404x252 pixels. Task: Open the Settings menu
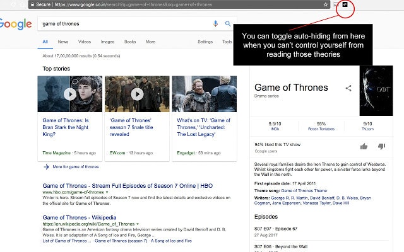(205, 42)
